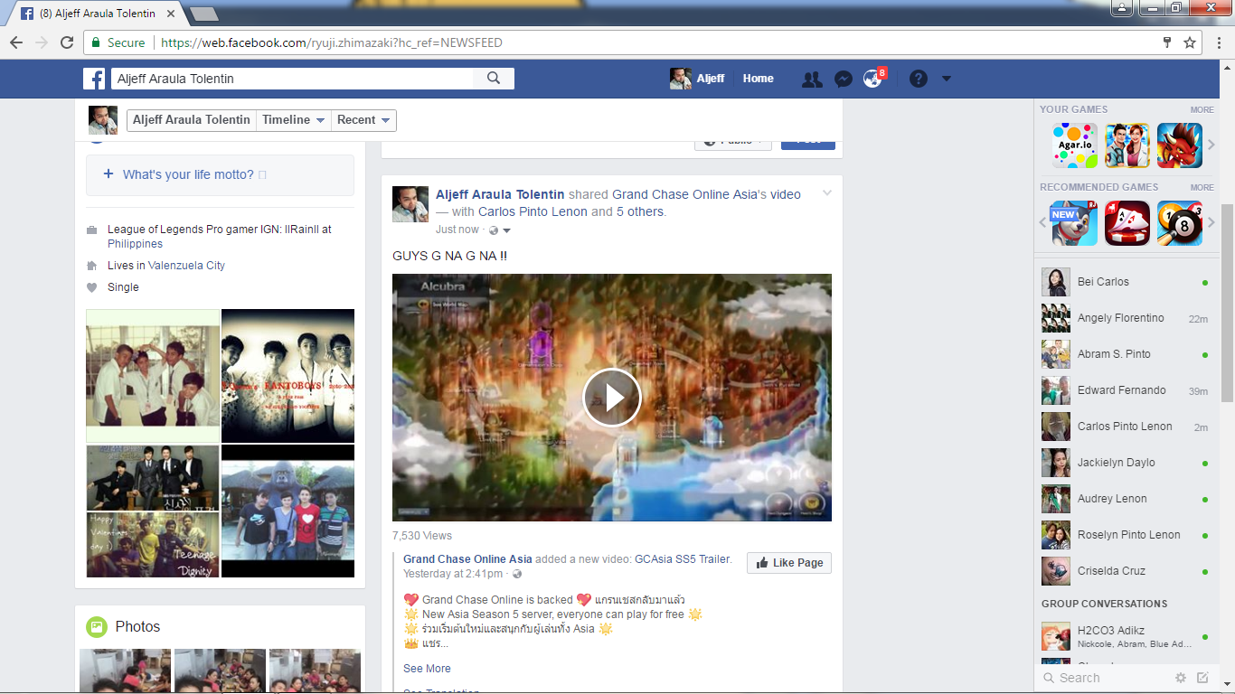
Task: Reload the page with the refresh icon
Action: [x=67, y=42]
